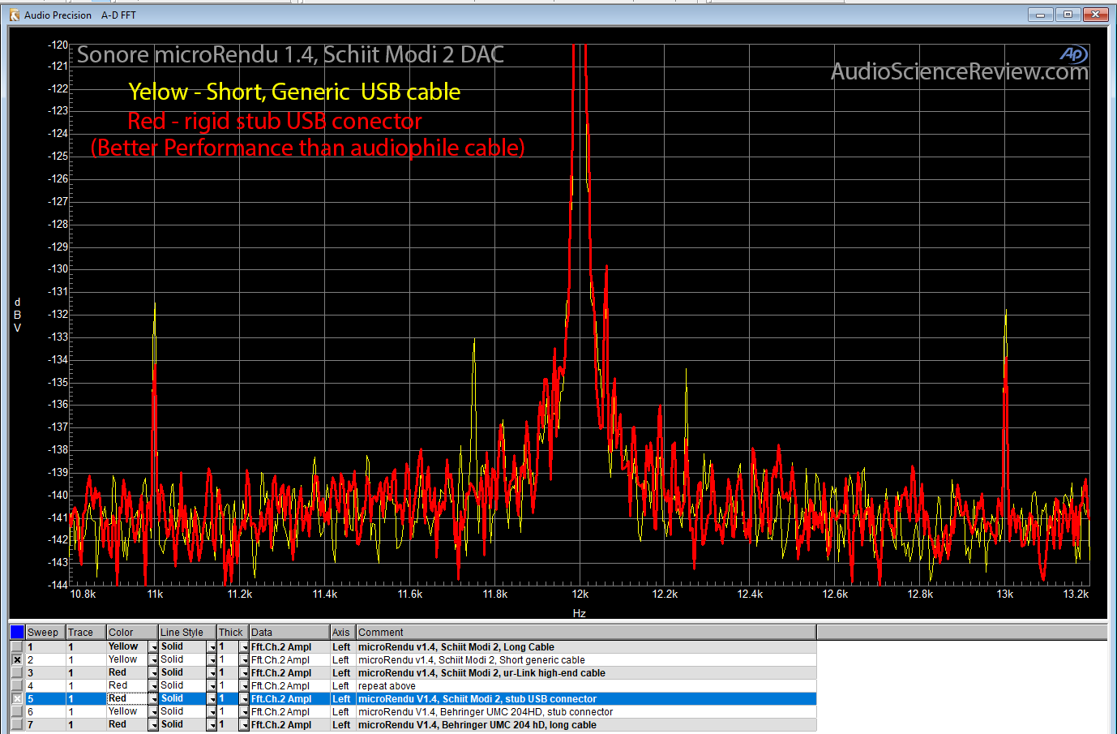The image size is (1117, 734).
Task: Click the Fft.Ch.2 Ampl data cell in row 1
Action: (289, 647)
